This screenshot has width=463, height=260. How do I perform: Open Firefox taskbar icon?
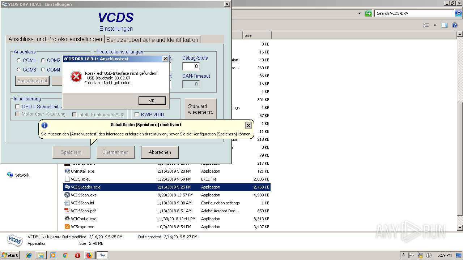(89, 255)
